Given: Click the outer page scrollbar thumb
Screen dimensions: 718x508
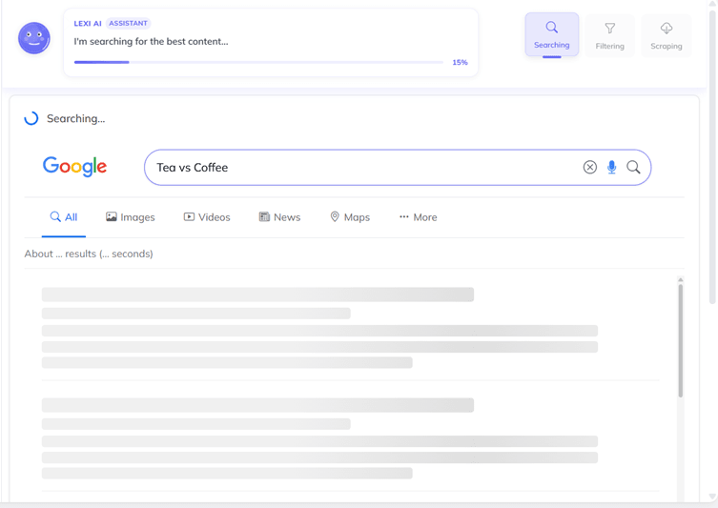Looking at the screenshot, I should point(712,158).
